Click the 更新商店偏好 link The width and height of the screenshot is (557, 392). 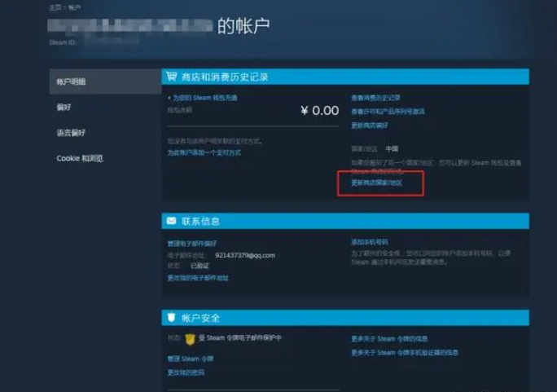[370, 126]
